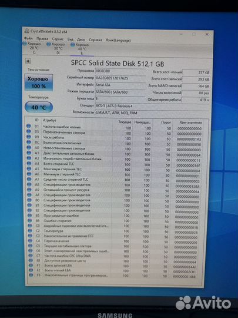Click the firmware field V0303B0
Image resolution: width=238 pixels, height=318 pixels.
click(x=120, y=71)
